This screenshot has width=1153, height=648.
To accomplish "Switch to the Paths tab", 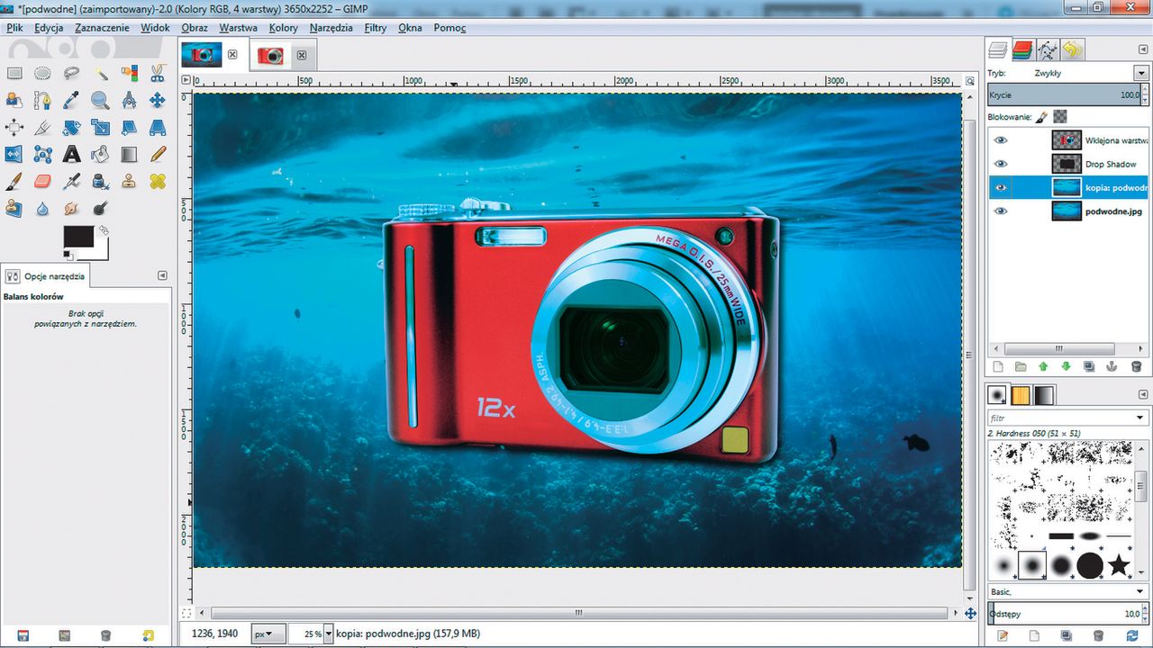I will 1047,49.
